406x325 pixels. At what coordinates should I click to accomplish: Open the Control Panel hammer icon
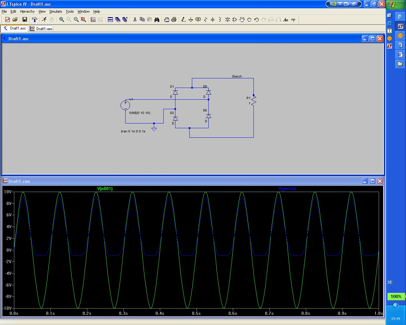pyautogui.click(x=35, y=20)
